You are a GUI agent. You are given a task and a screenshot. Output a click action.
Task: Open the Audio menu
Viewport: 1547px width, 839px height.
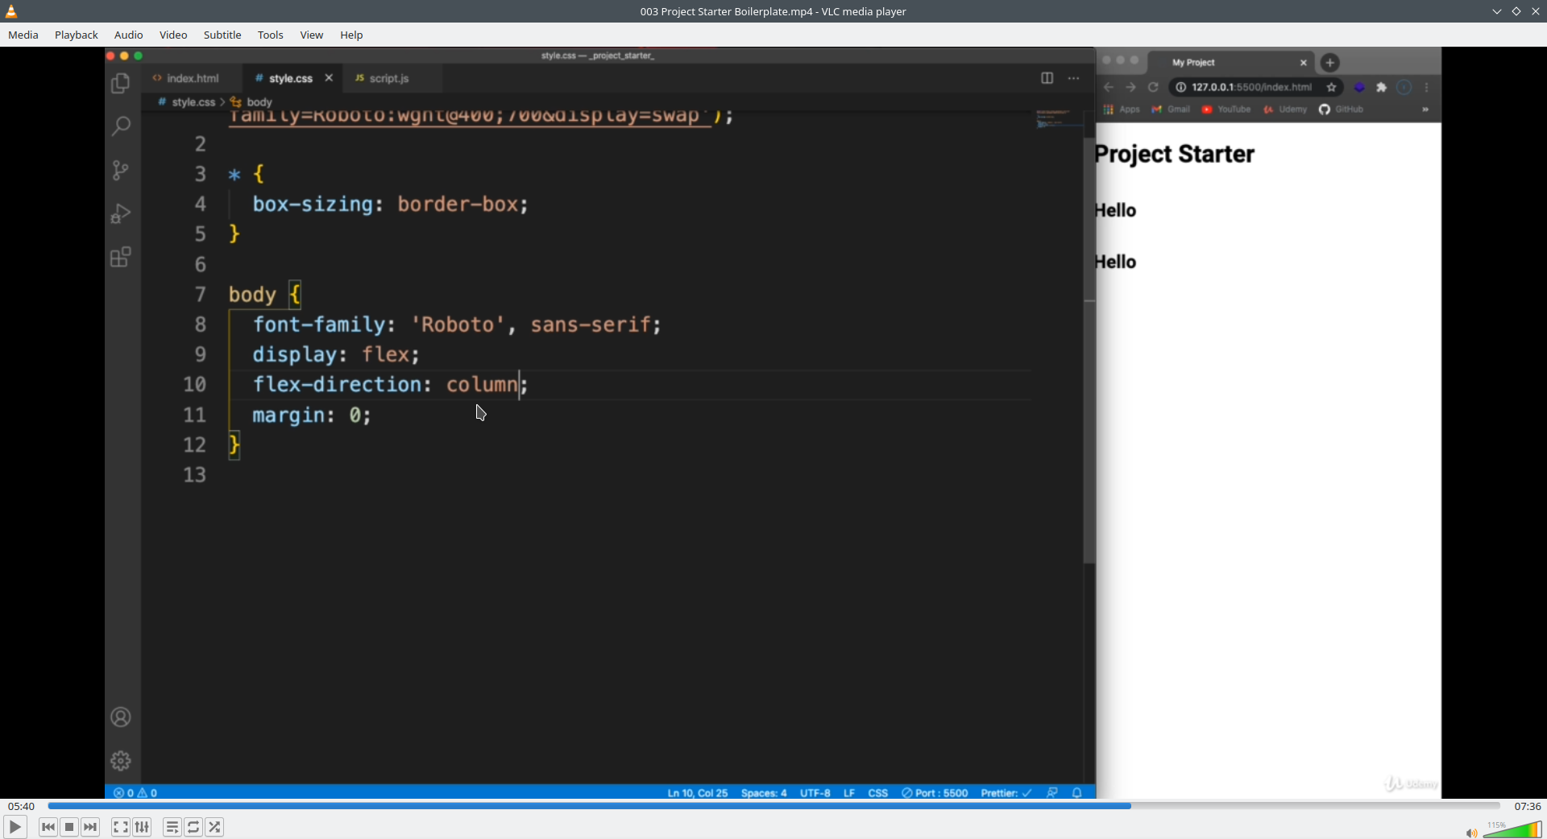click(x=128, y=35)
